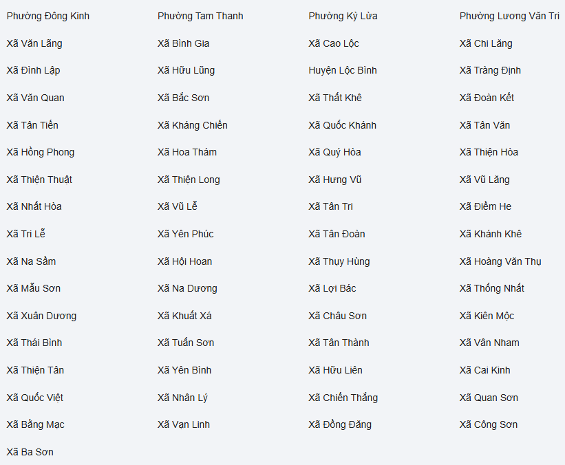Click the Phường Đông Kinh link
The height and width of the screenshot is (465, 565).
coord(48,16)
